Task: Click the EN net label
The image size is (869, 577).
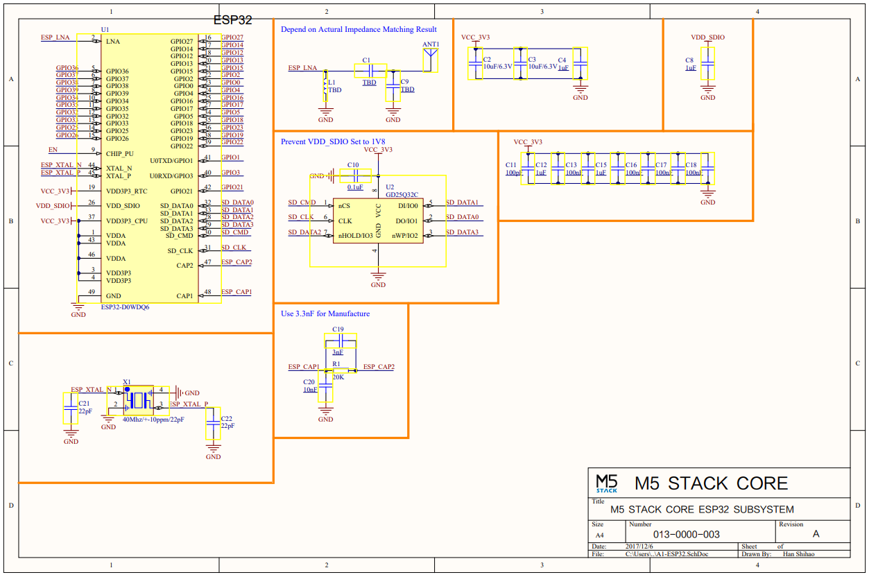Action: pyautogui.click(x=53, y=150)
